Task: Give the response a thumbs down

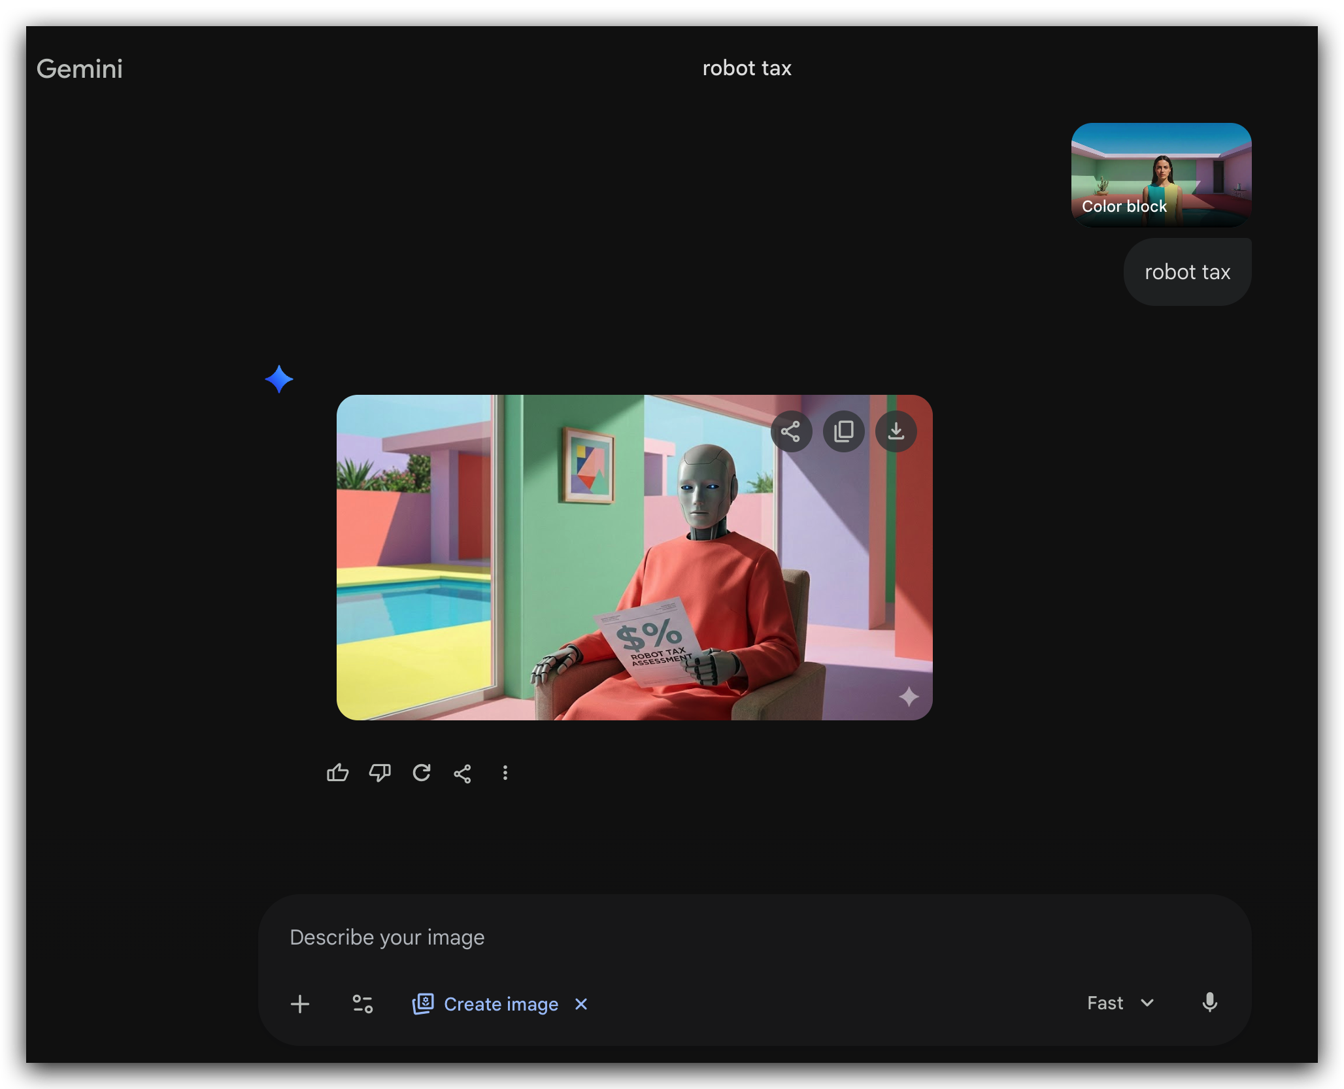Action: tap(380, 773)
